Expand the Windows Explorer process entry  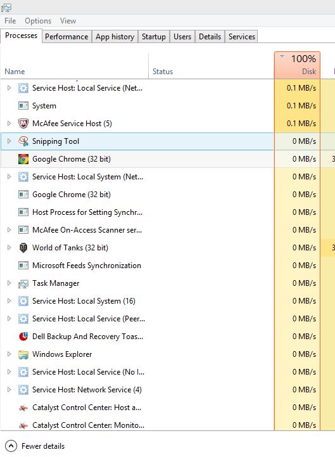9,354
